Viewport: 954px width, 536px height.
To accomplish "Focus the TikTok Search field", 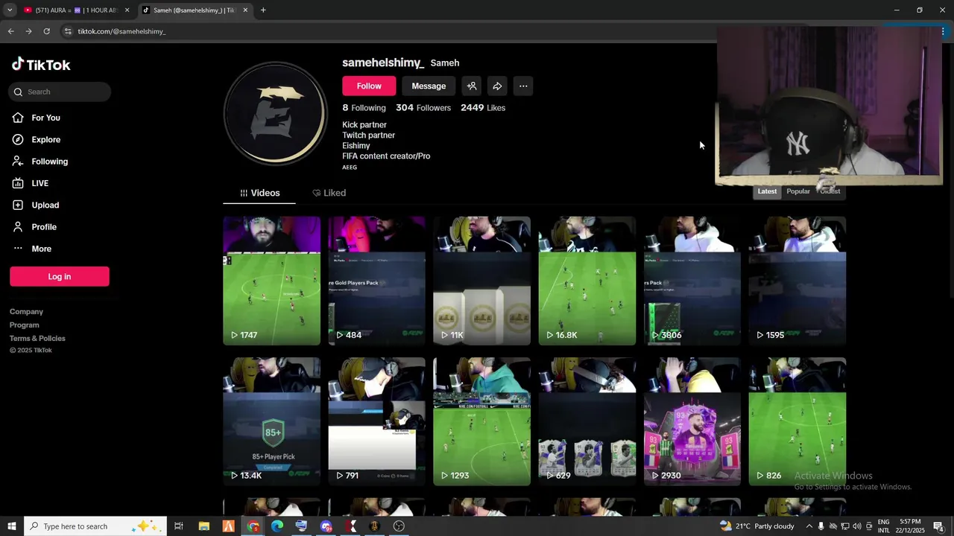I will click(x=60, y=92).
